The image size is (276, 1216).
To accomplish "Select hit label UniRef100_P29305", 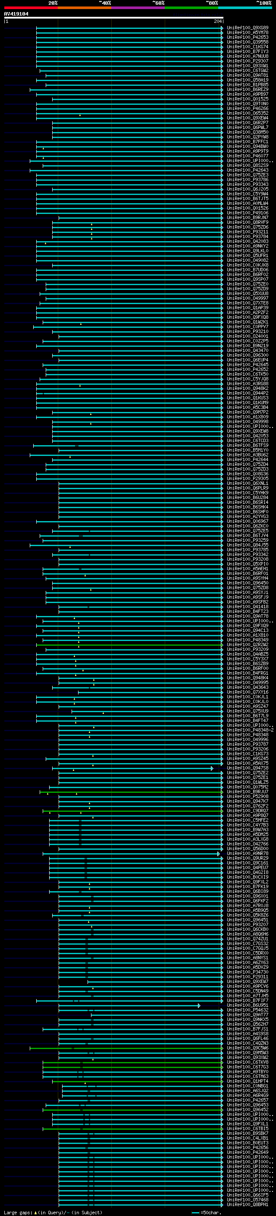I will [248, 479].
